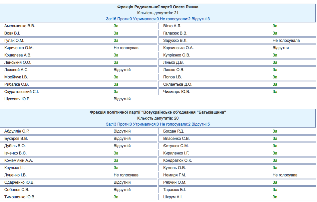Select the Корчинська О.А. row name
Image resolution: width=317 pixels, height=202 pixels.
pyautogui.click(x=178, y=48)
